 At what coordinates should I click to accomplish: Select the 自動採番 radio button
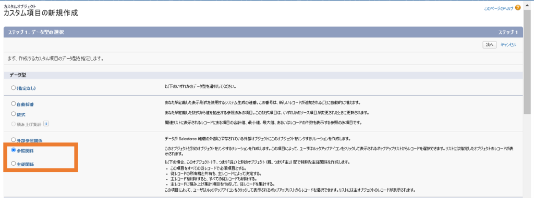[x=13, y=103]
